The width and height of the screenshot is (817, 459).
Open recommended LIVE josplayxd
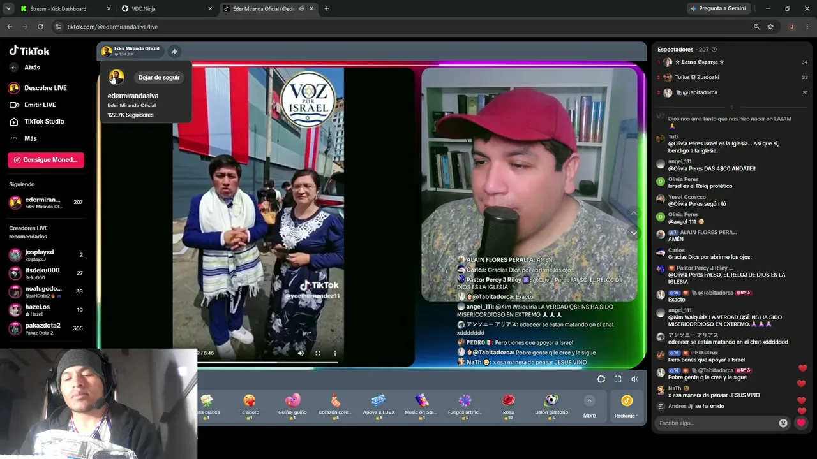click(46, 255)
